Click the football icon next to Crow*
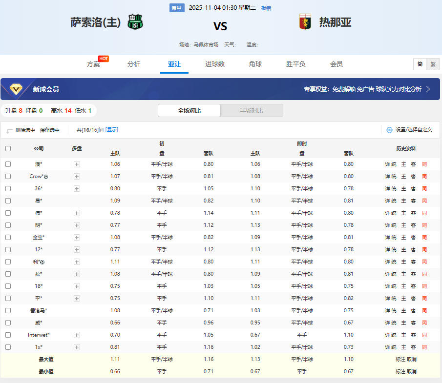The height and width of the screenshot is (383, 442). pos(46,177)
